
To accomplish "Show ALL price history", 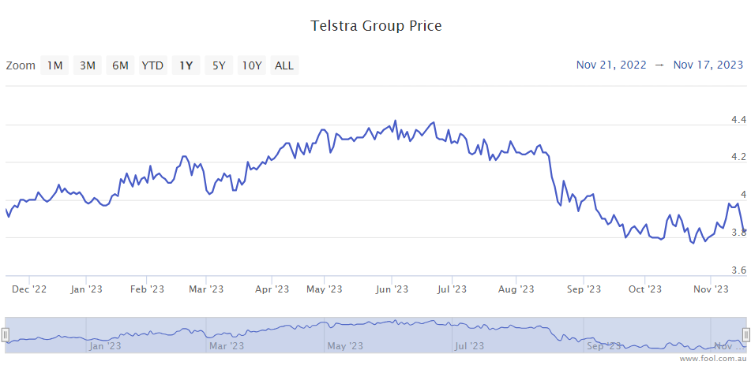I will coord(284,65).
